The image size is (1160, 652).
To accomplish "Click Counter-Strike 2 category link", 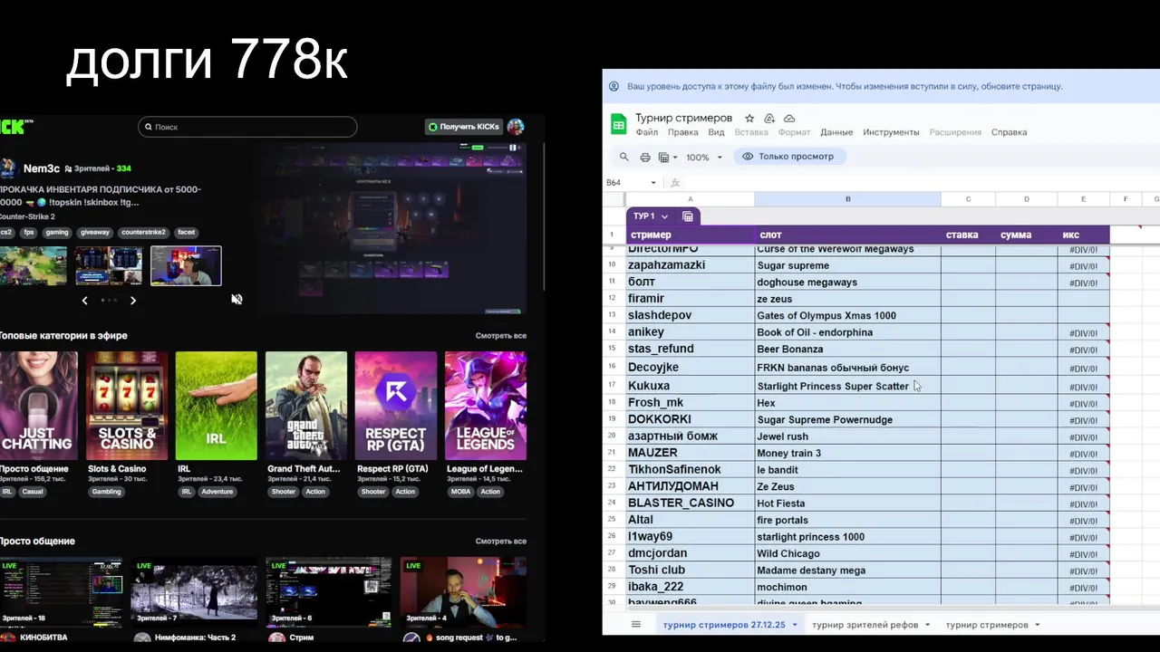I will (x=27, y=217).
